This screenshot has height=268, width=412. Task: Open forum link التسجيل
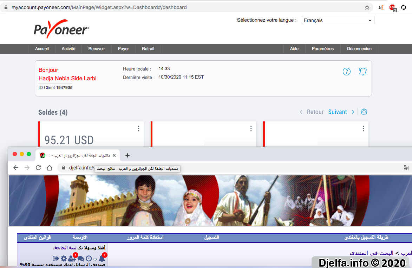[x=211, y=237]
